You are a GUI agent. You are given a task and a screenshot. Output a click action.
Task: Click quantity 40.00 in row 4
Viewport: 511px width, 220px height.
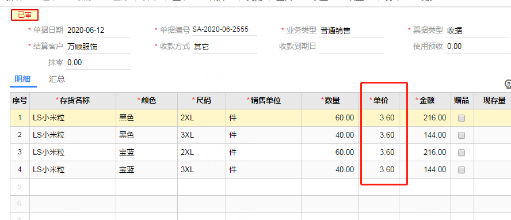tap(330, 169)
